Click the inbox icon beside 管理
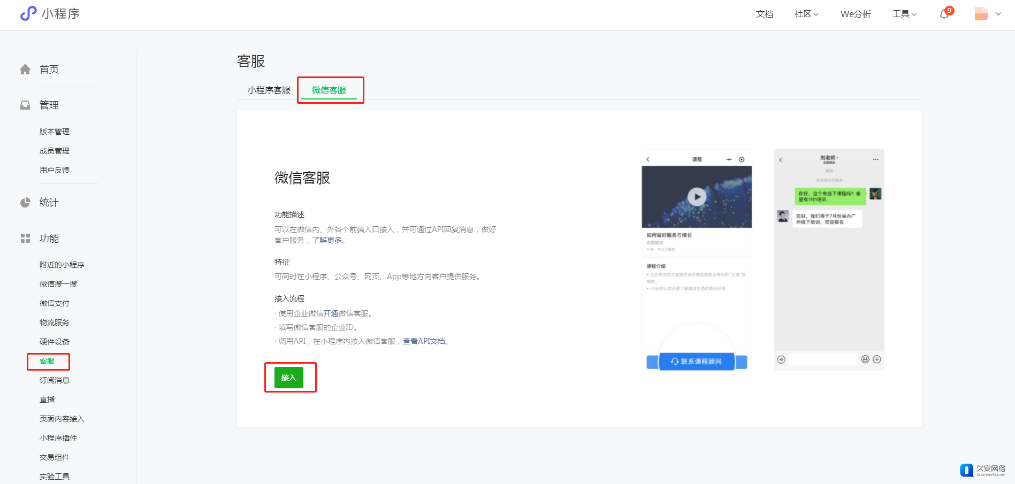The image size is (1015, 484). (25, 105)
